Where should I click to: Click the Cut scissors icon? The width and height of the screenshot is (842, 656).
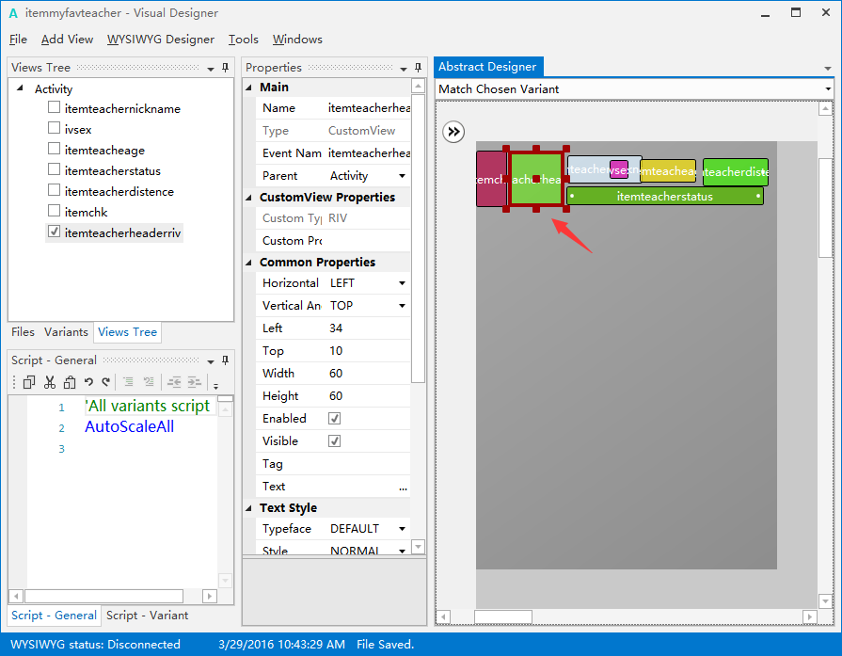pyautogui.click(x=50, y=382)
